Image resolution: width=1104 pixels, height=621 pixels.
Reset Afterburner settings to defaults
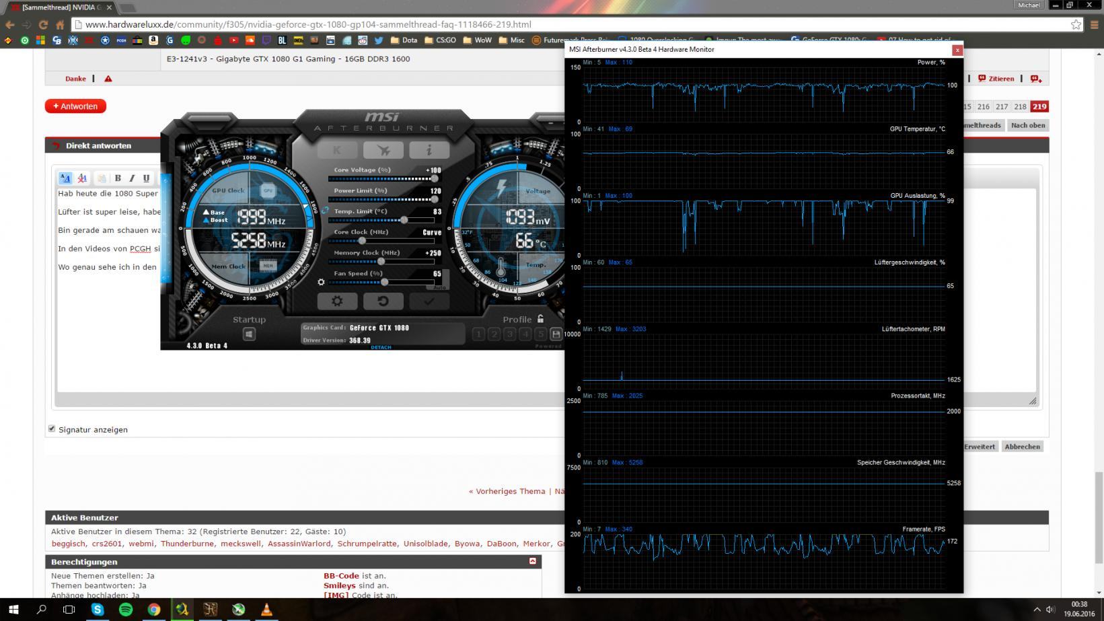(383, 301)
